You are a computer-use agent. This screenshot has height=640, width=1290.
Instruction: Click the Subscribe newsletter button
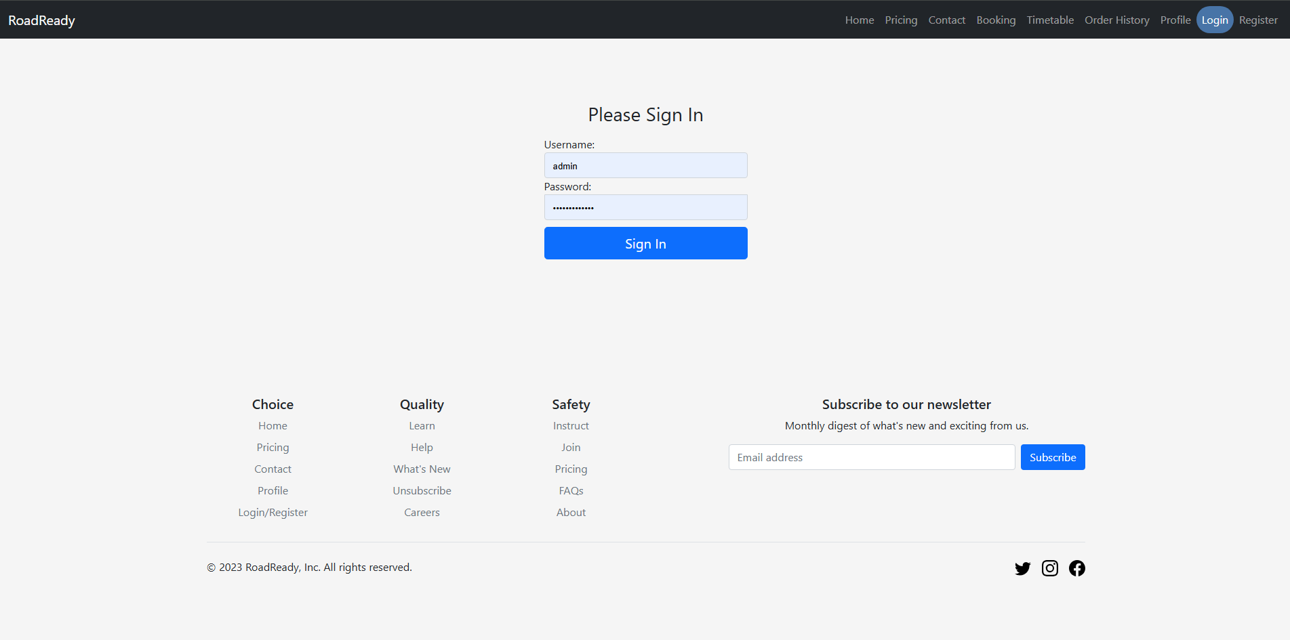click(x=1053, y=457)
